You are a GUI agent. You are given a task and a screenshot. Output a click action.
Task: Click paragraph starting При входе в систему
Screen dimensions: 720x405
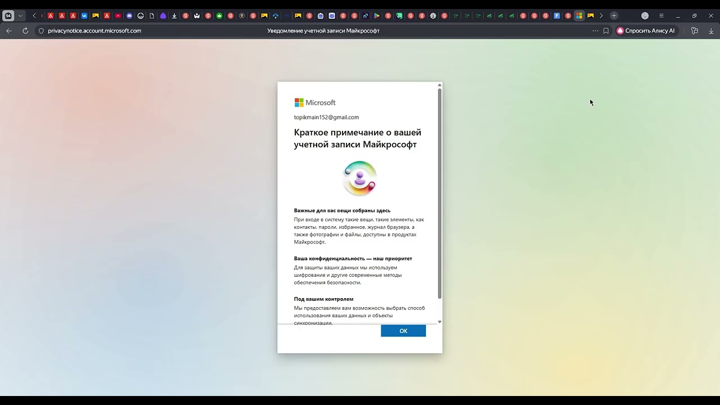pos(359,231)
